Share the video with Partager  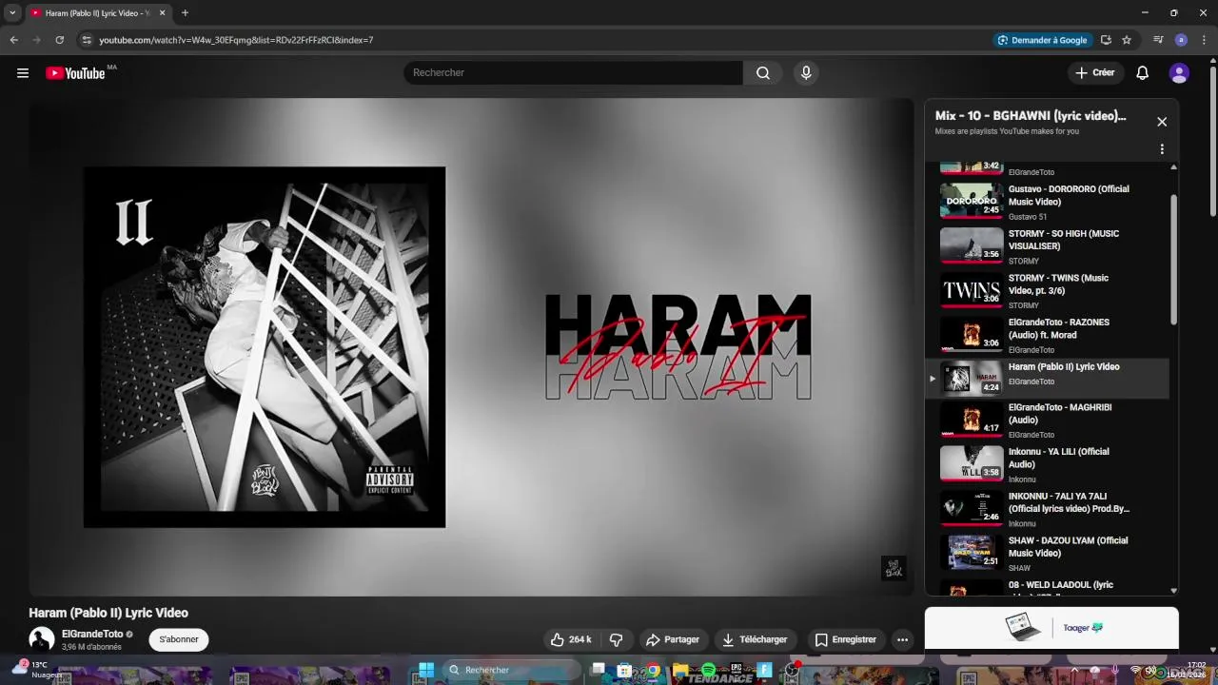point(673,639)
